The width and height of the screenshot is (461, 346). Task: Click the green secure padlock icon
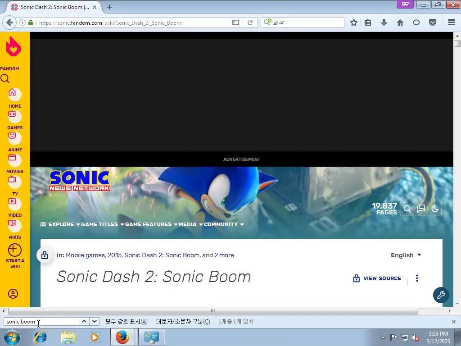pyautogui.click(x=31, y=23)
